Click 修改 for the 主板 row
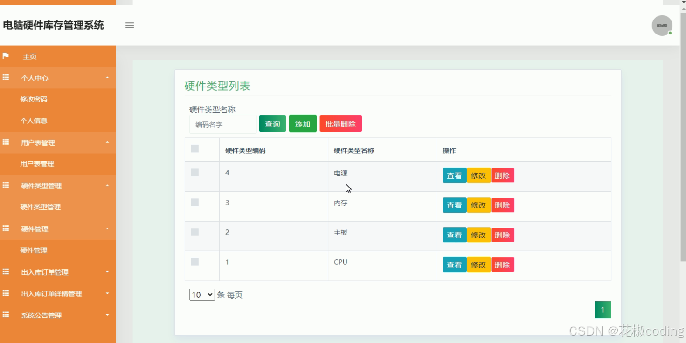Viewport: 686px width, 343px height. point(478,235)
